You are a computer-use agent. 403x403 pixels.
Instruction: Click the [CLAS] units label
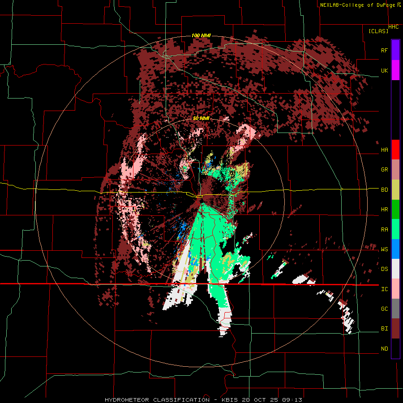[x=378, y=31]
